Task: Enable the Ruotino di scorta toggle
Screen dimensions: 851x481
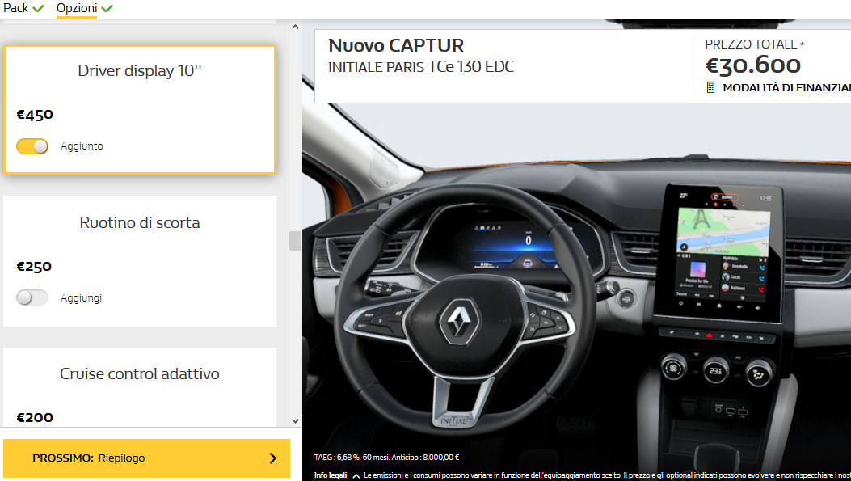Action: click(x=32, y=297)
